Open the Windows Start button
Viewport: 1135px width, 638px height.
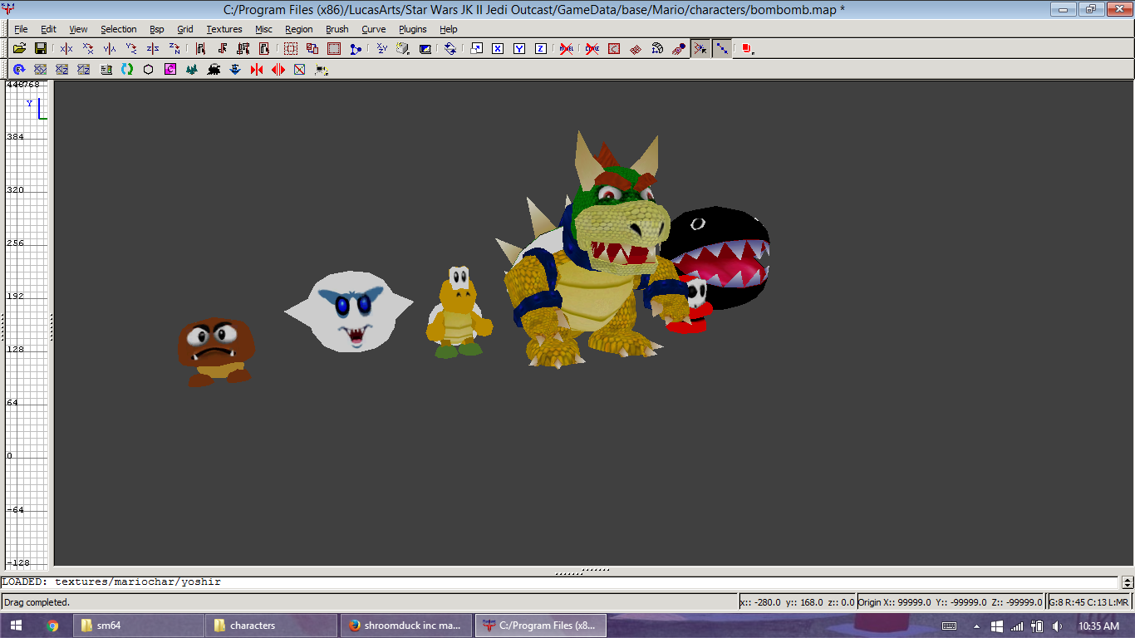(x=17, y=626)
